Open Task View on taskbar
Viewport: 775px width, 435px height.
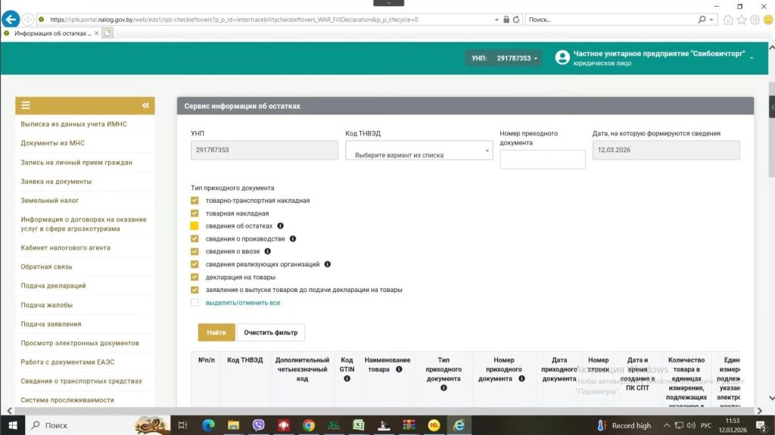click(182, 425)
